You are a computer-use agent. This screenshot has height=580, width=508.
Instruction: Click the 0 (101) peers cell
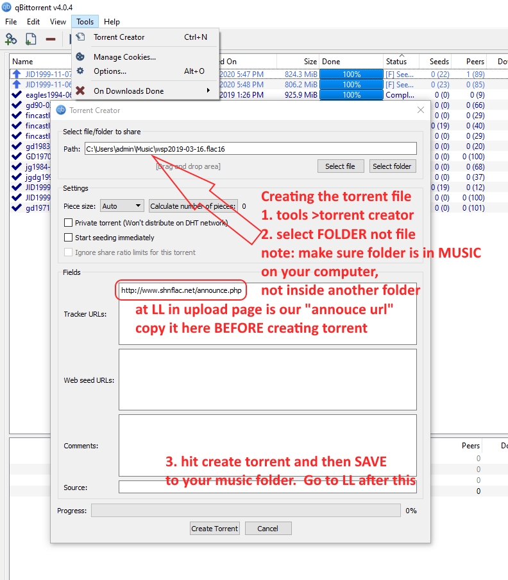click(x=473, y=208)
